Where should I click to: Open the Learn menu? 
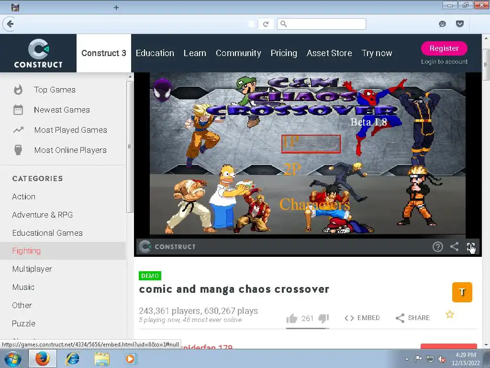[x=195, y=53]
